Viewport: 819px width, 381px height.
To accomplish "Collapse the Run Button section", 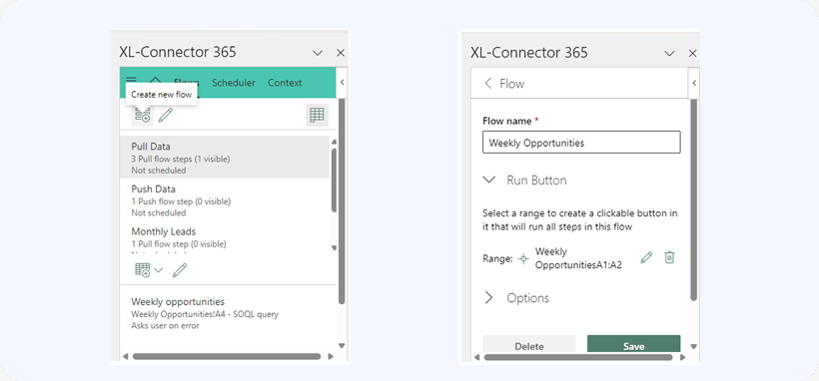I will click(x=488, y=181).
